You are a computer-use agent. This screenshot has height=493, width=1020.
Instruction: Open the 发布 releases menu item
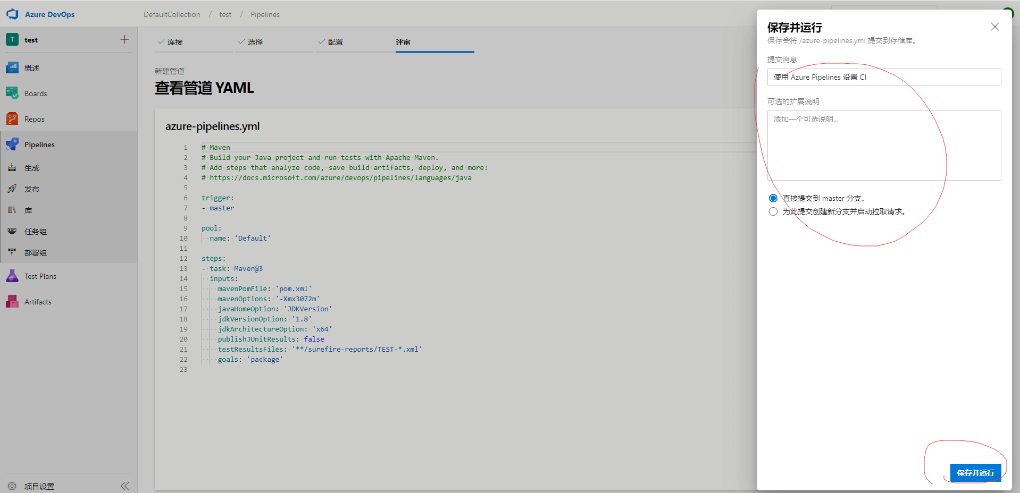click(31, 189)
